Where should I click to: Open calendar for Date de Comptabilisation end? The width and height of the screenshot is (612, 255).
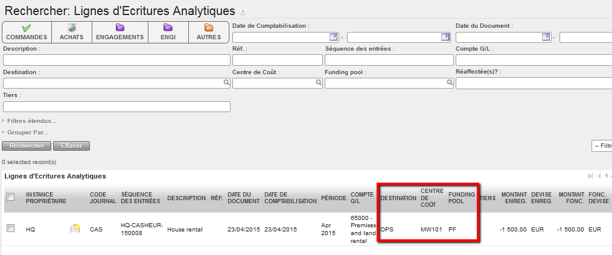point(445,37)
